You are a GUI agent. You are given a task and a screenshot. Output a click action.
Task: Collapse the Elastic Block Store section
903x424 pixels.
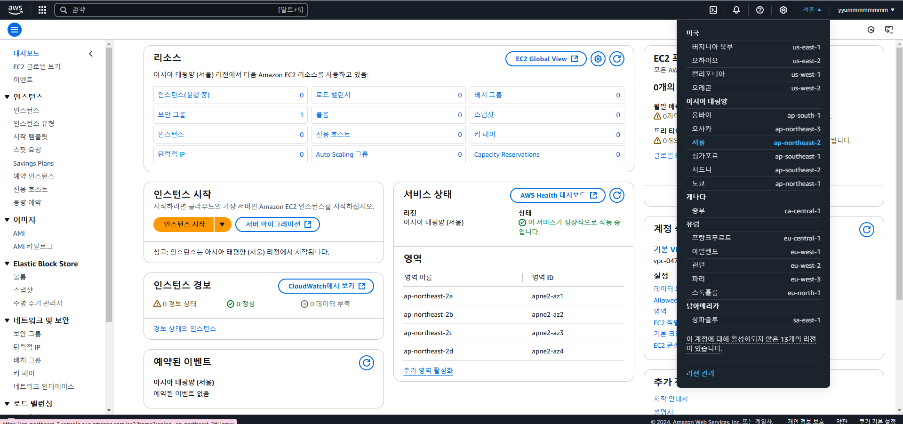pyautogui.click(x=7, y=264)
